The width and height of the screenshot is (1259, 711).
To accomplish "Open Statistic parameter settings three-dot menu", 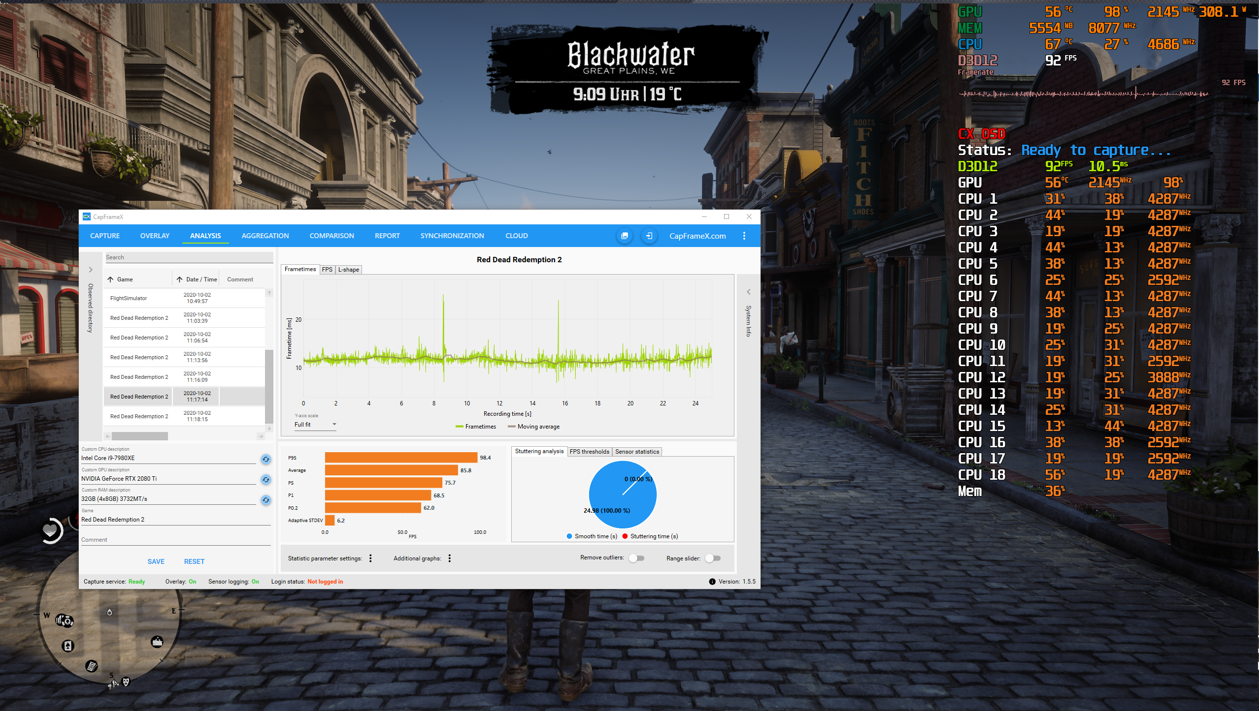I will (x=370, y=558).
